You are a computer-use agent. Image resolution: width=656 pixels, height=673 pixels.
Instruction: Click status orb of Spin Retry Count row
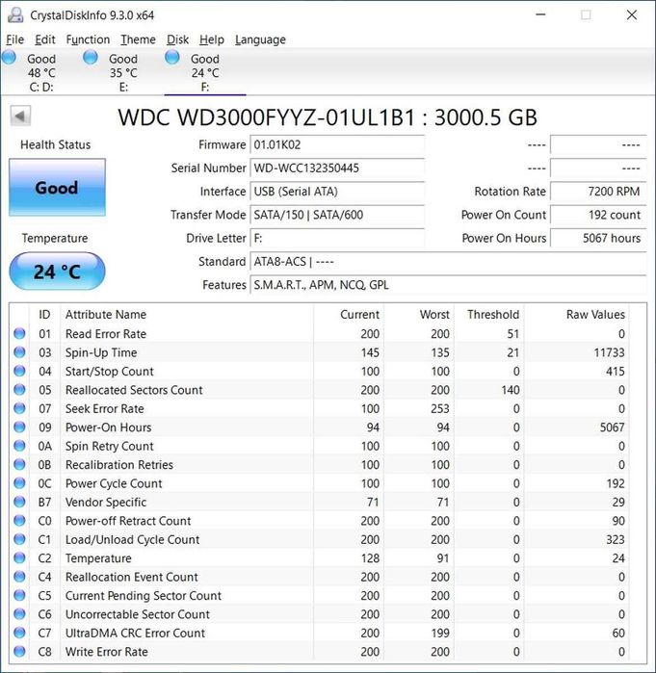click(19, 446)
